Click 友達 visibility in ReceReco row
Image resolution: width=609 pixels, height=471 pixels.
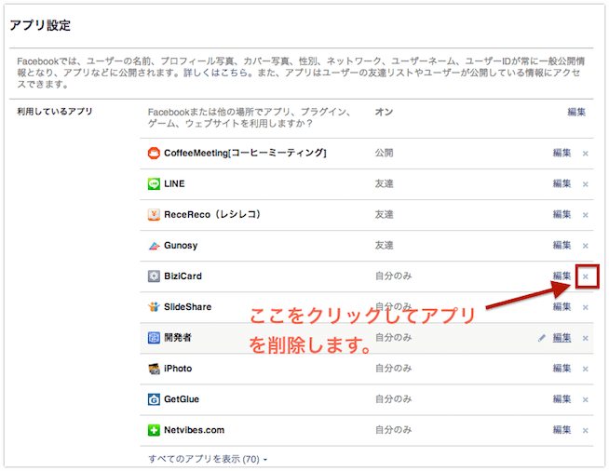385,214
